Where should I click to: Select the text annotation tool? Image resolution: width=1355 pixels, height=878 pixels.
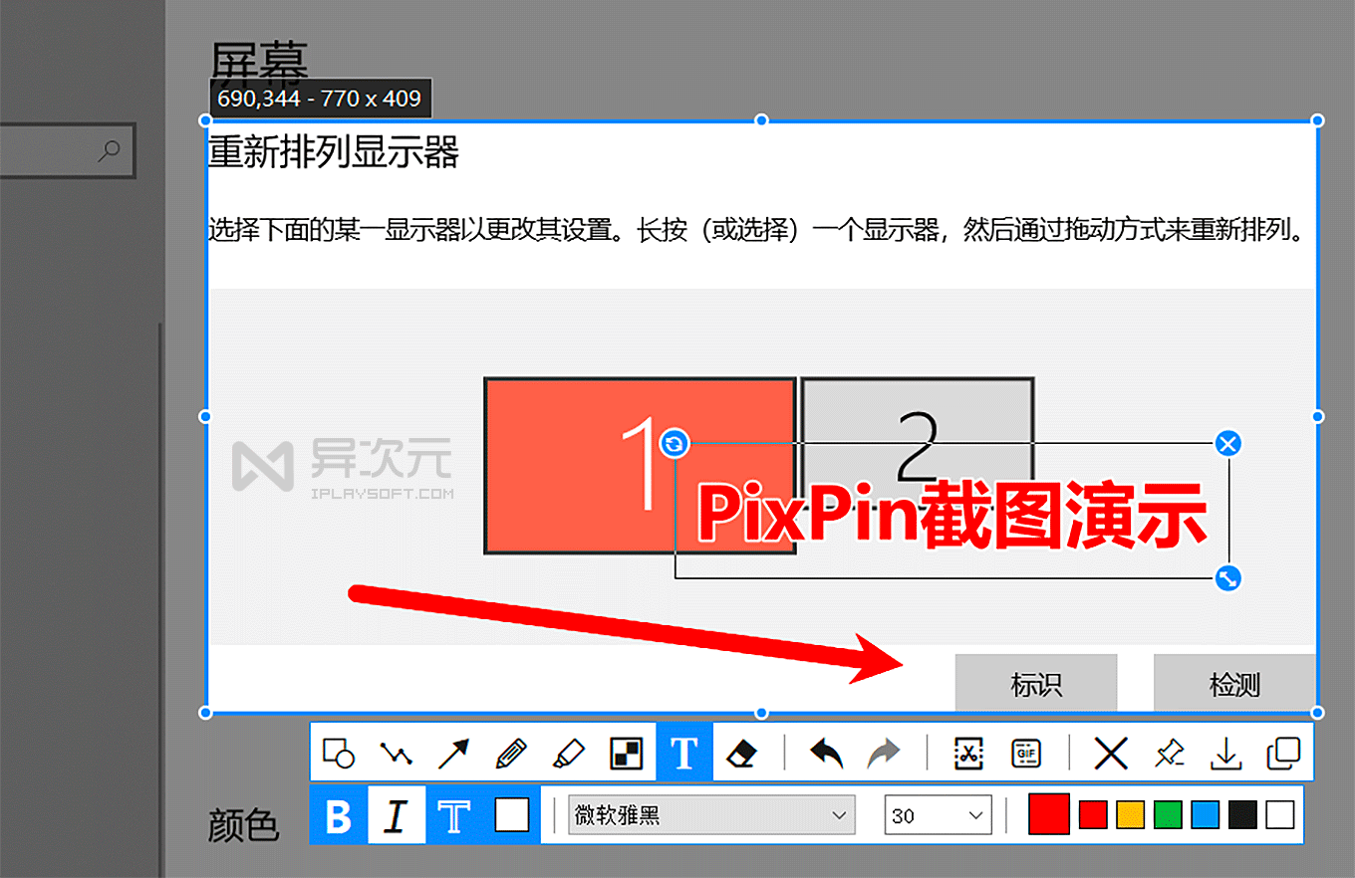click(684, 754)
